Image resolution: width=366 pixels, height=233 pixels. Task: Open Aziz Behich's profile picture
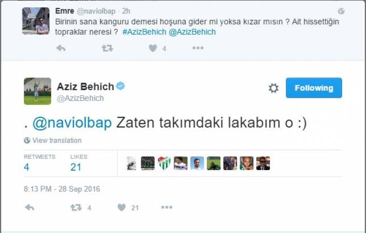[38, 91]
